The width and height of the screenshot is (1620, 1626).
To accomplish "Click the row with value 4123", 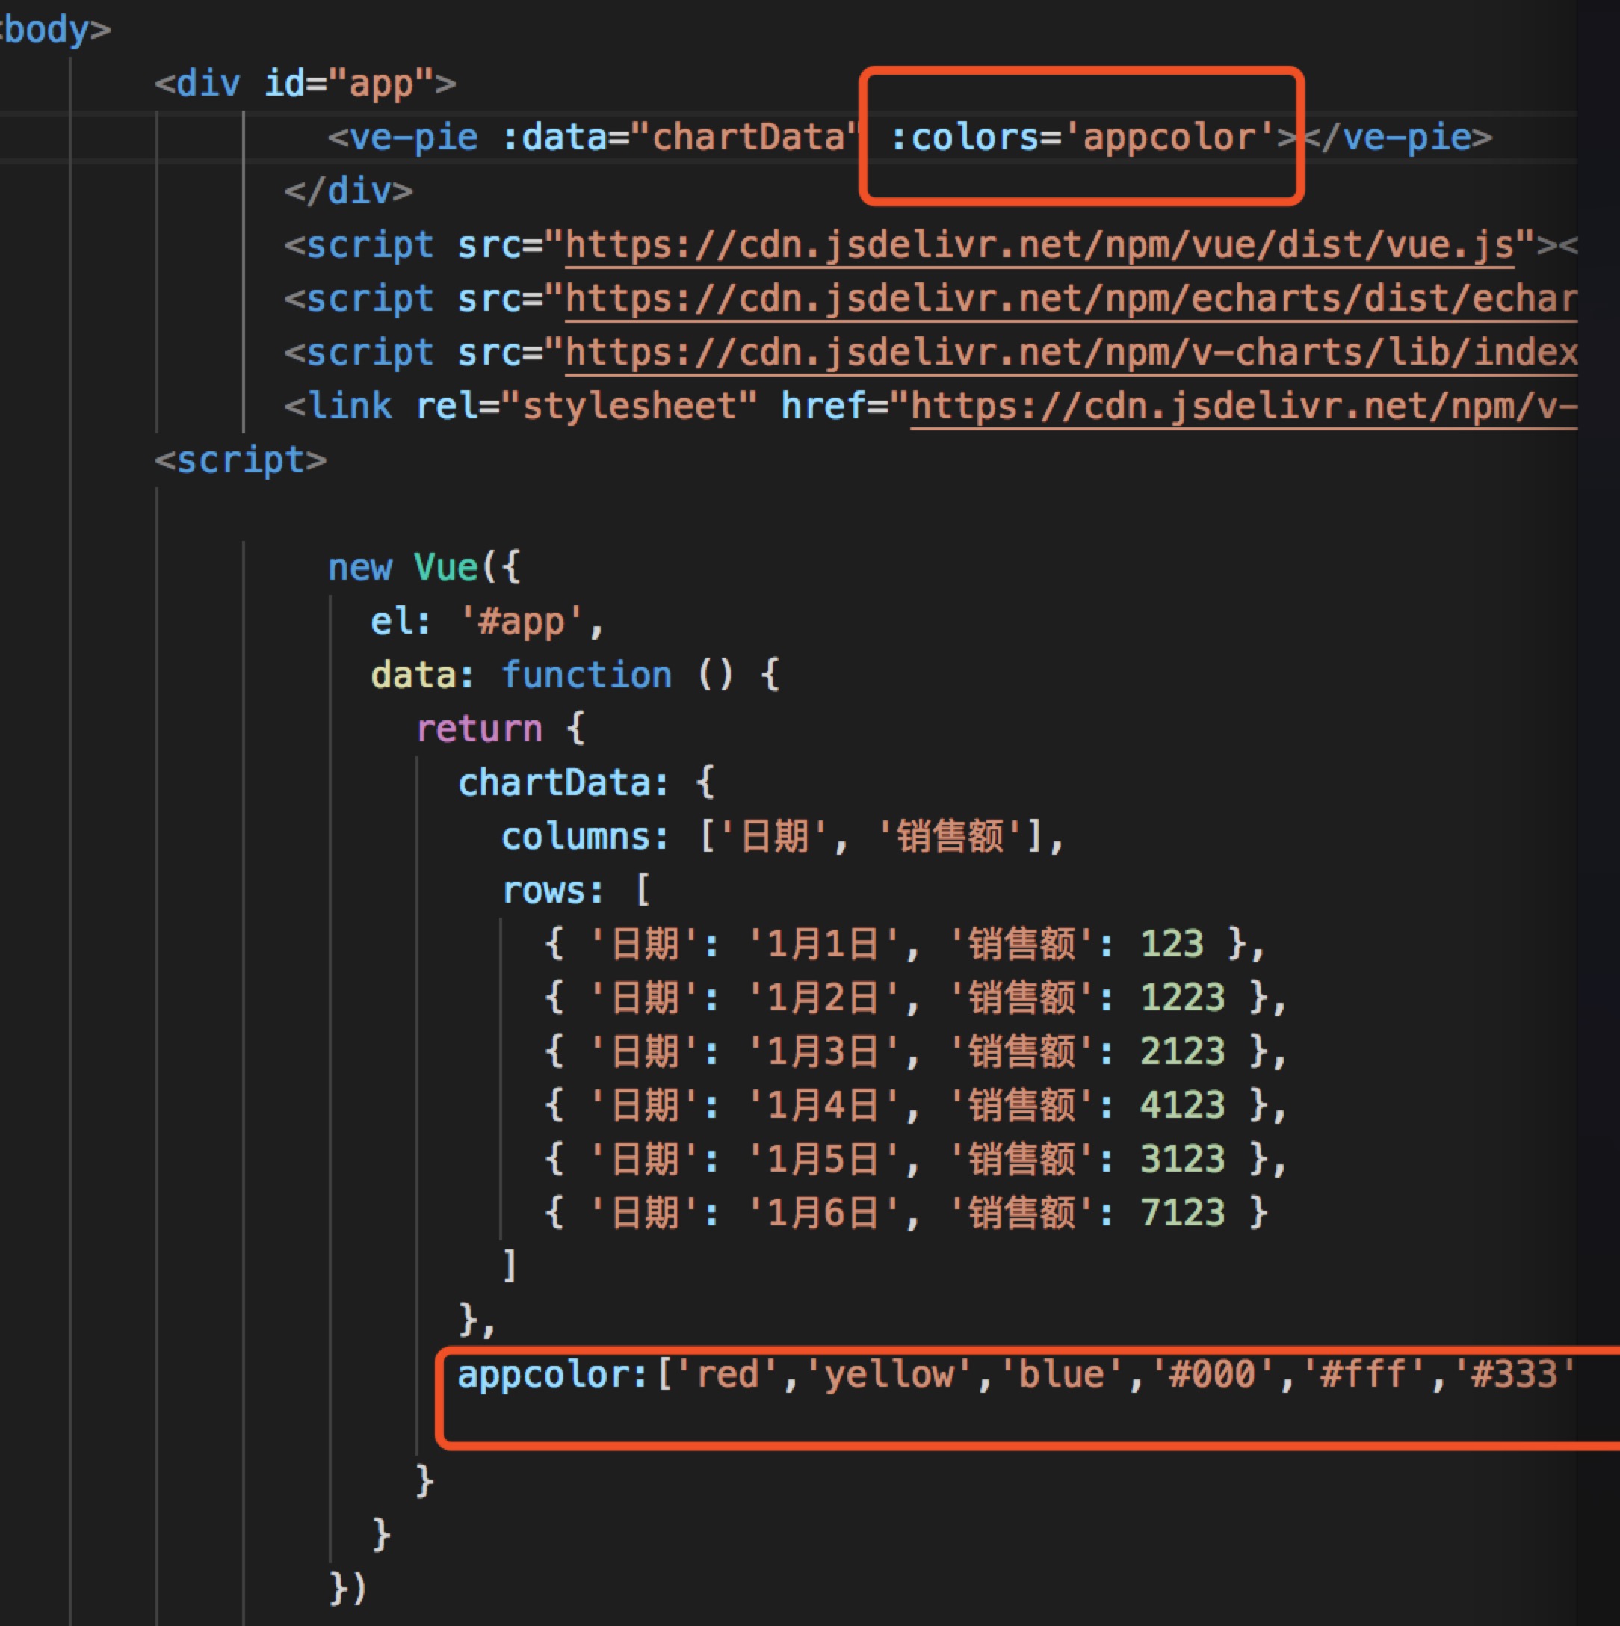I will pos(915,1106).
